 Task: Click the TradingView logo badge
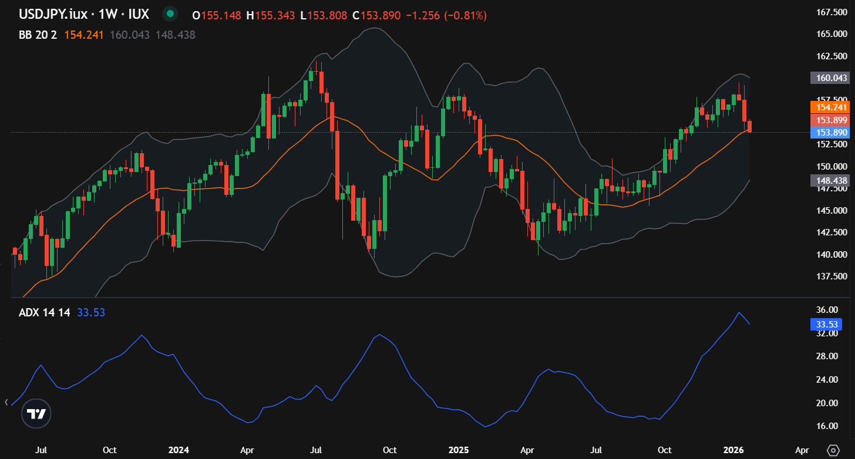(x=36, y=414)
